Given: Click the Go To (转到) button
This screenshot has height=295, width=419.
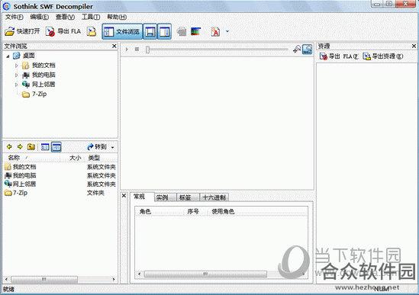Looking at the screenshot, I should [x=97, y=146].
